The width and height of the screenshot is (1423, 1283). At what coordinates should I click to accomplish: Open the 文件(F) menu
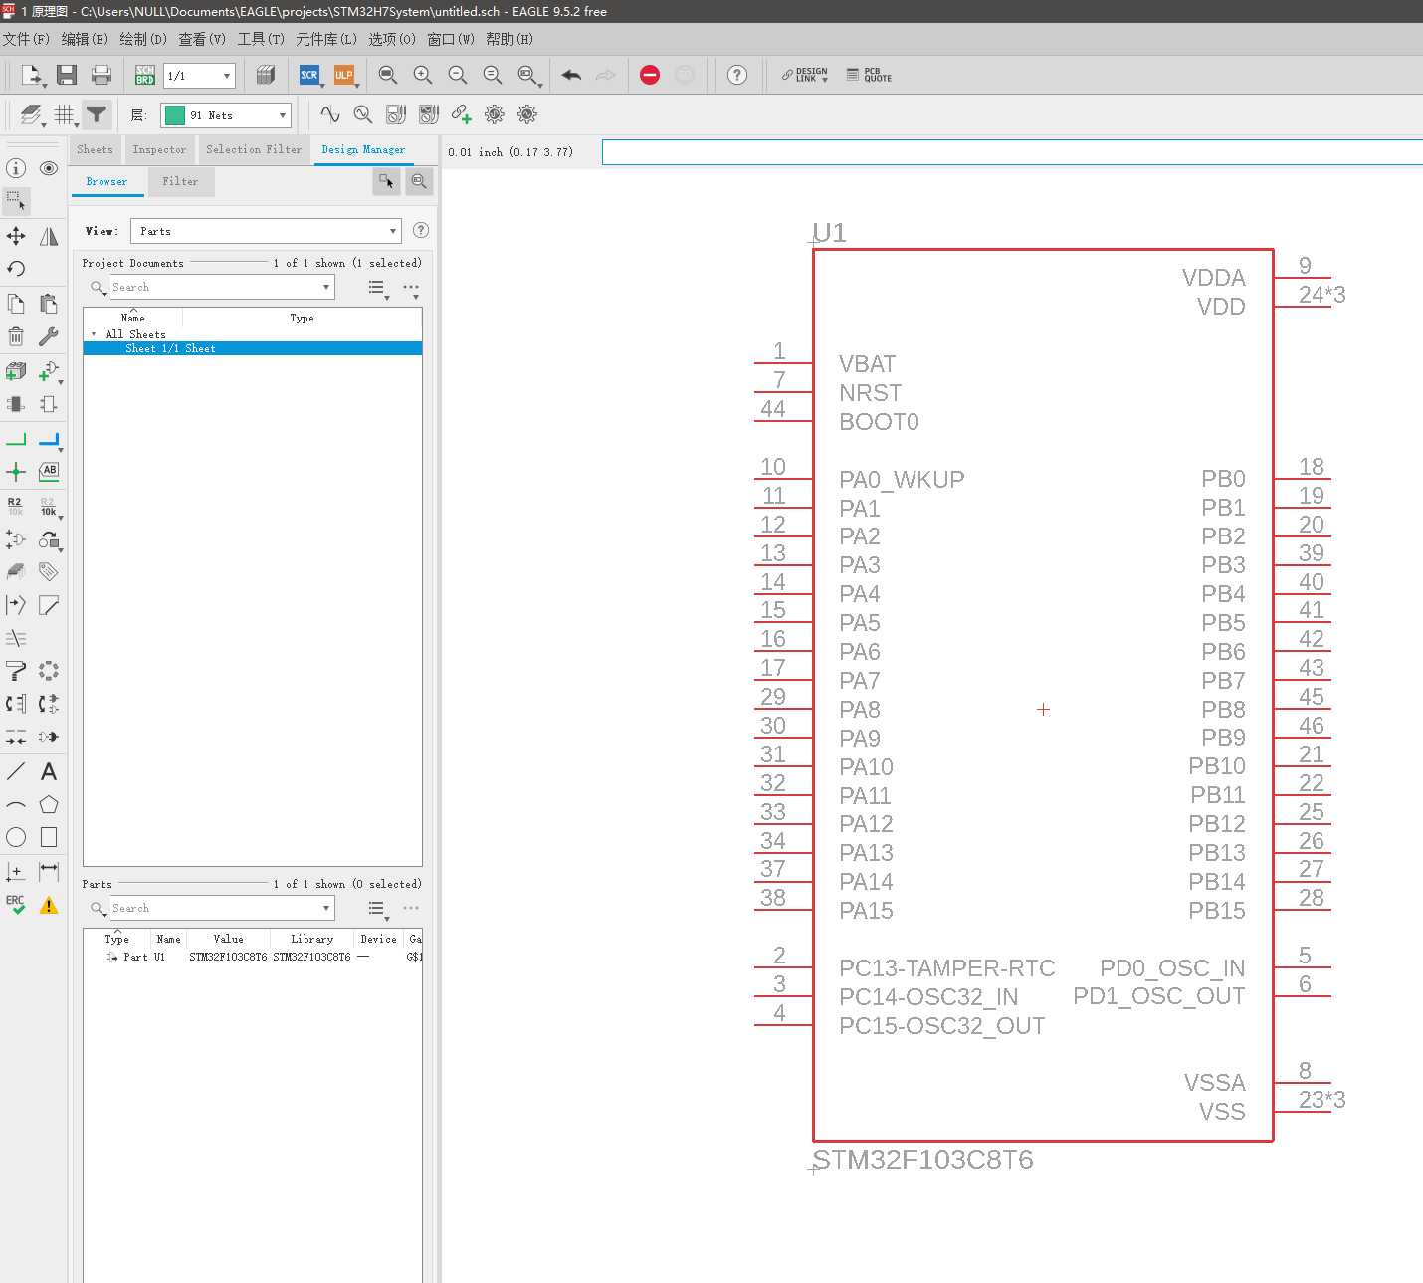[26, 39]
